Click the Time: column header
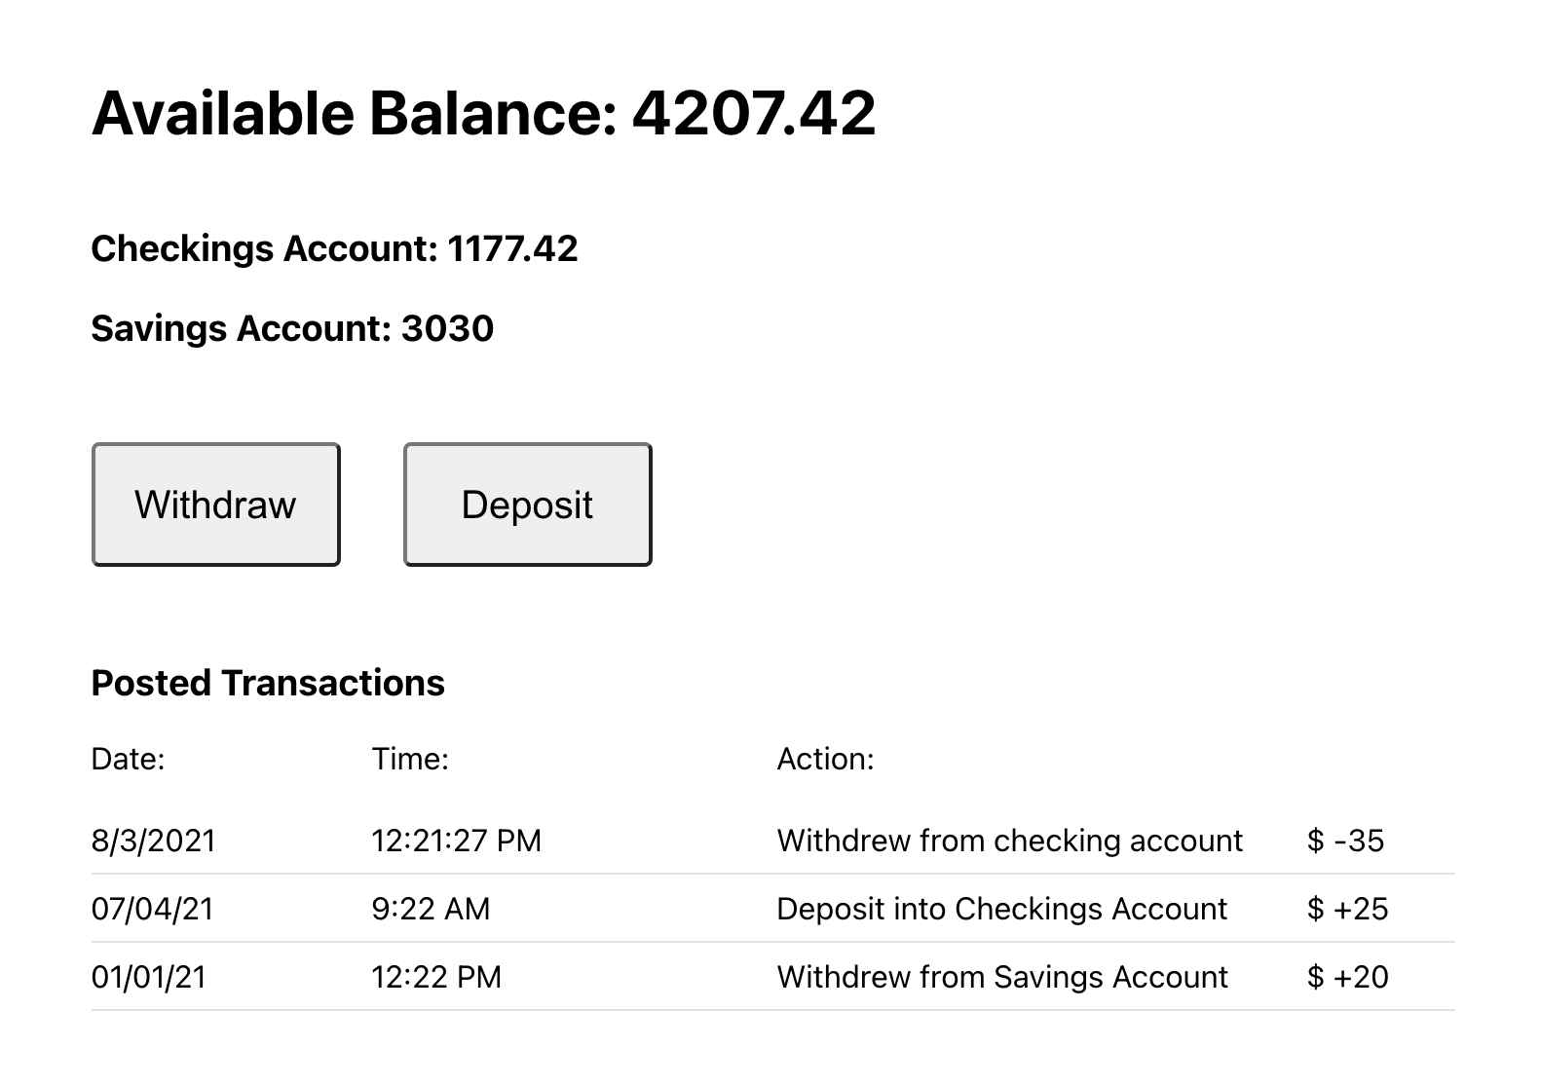The image size is (1541, 1085). (x=410, y=759)
